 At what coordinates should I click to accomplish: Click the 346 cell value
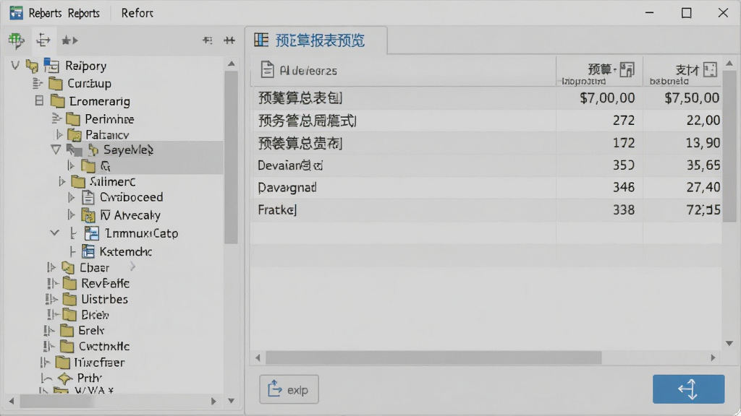click(624, 188)
